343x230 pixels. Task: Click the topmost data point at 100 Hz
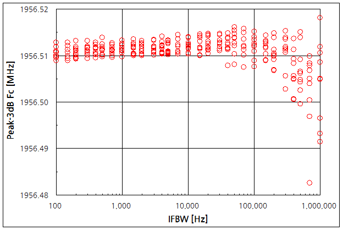[x=56, y=42]
